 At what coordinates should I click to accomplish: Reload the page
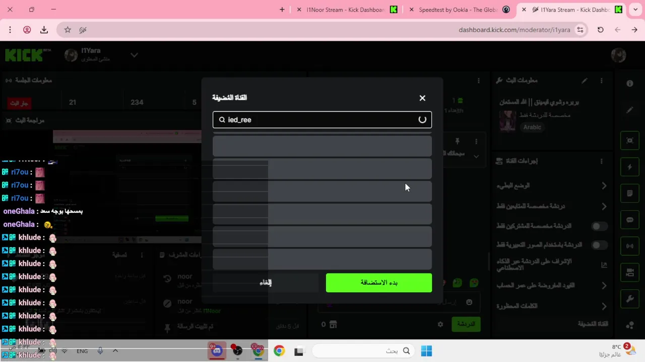(600, 30)
